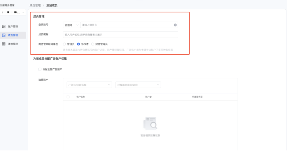This screenshot has height=152, width=287.
Task: Click the 账户管理 sidebar icon
Action: 4,26
